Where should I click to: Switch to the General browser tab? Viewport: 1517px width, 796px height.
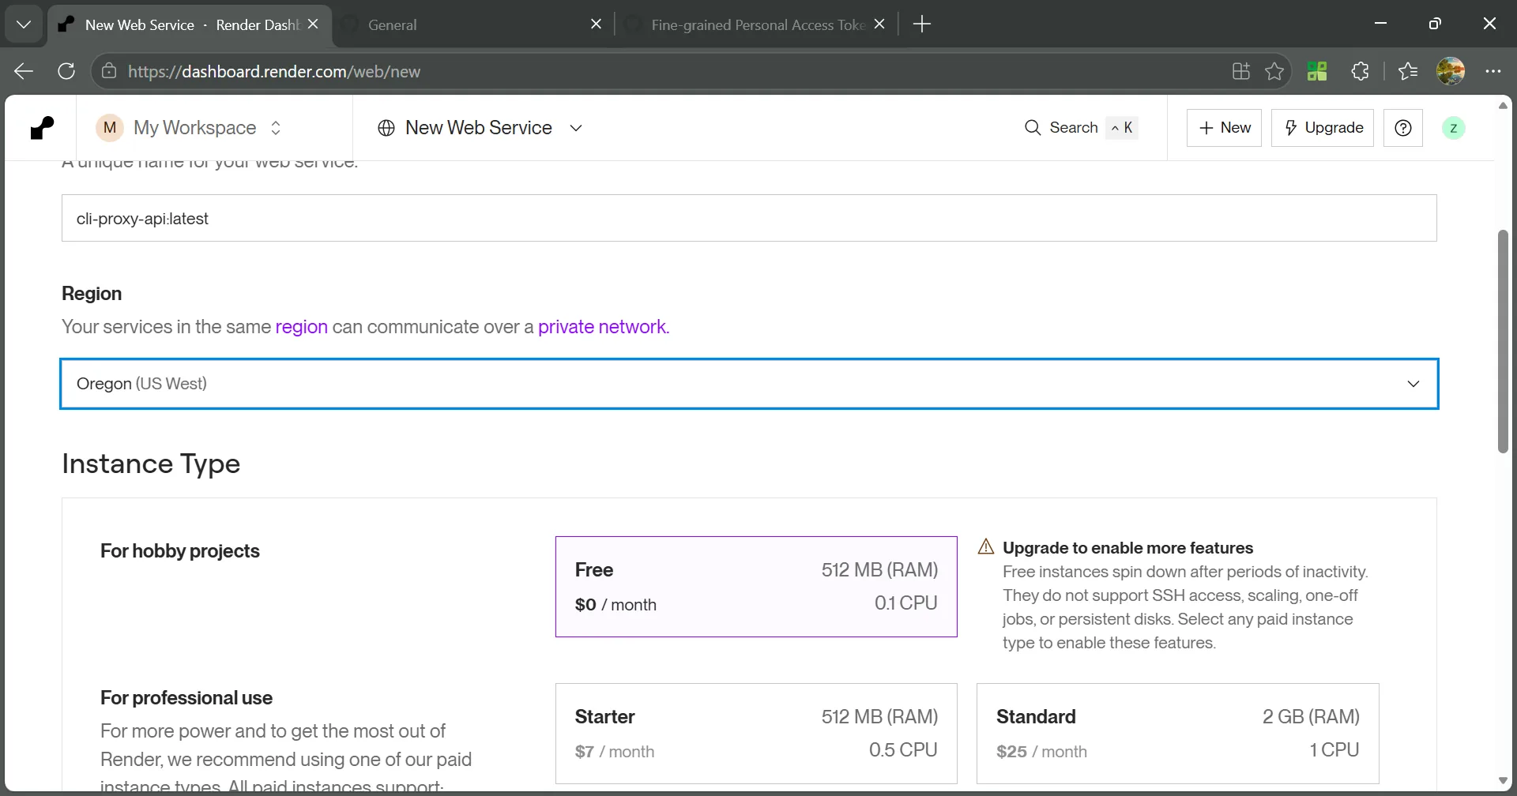(471, 24)
